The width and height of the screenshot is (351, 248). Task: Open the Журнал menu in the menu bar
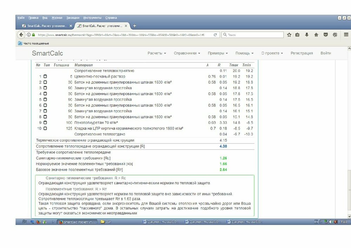point(57,17)
